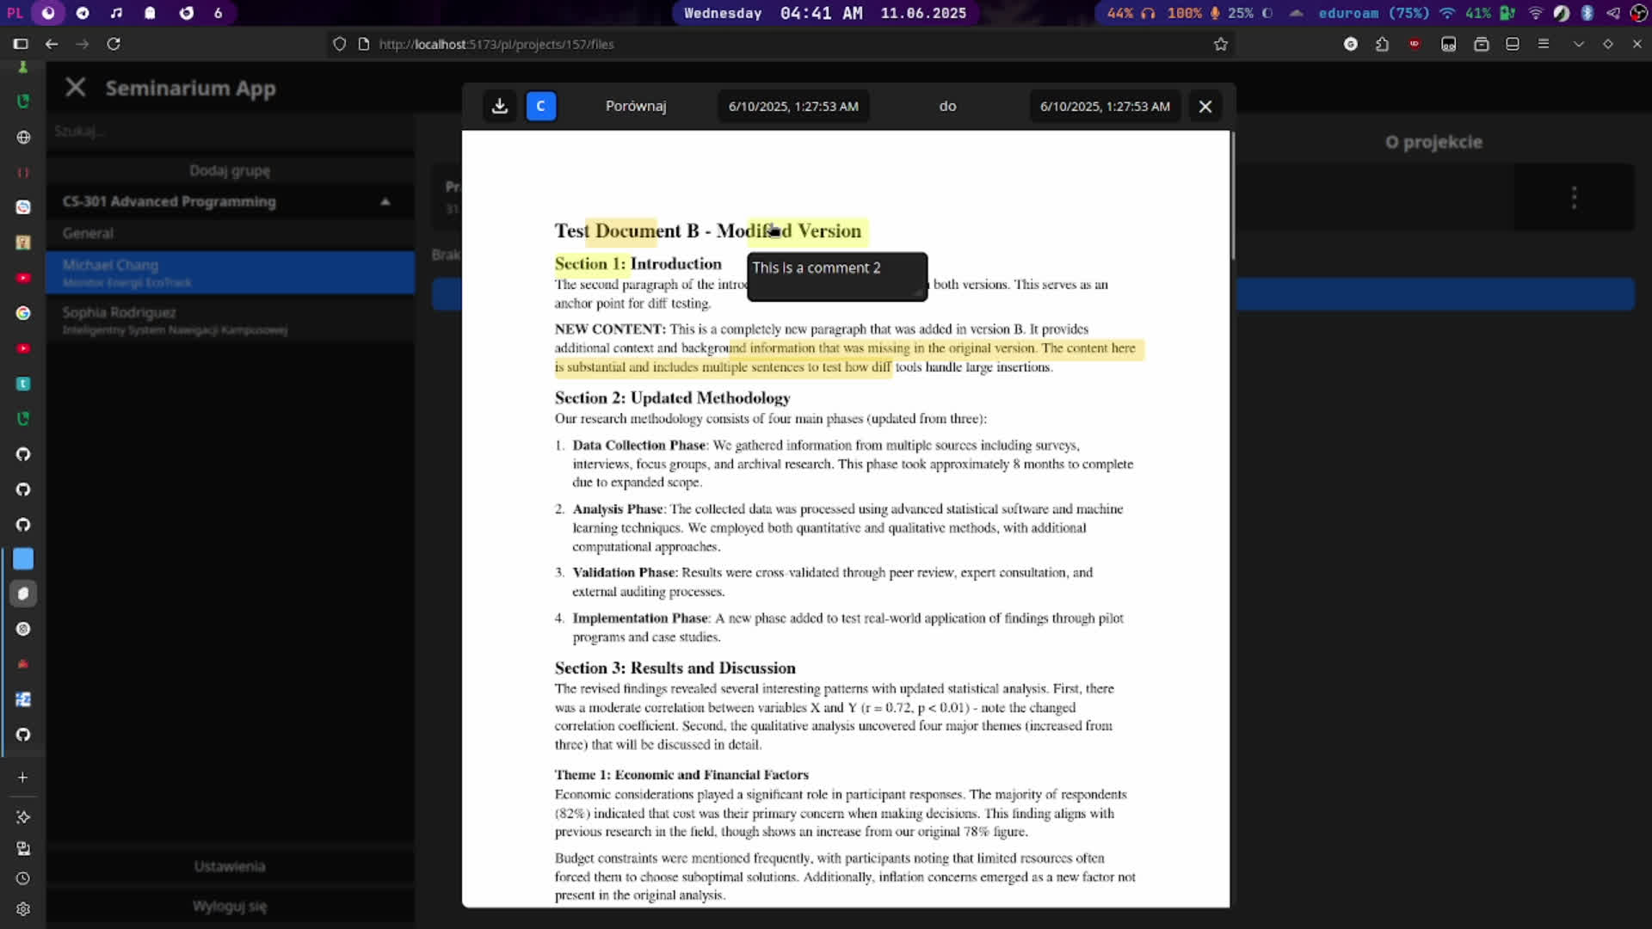This screenshot has height=929, width=1652.
Task: Focus the Szukaj search field
Action: pos(230,131)
